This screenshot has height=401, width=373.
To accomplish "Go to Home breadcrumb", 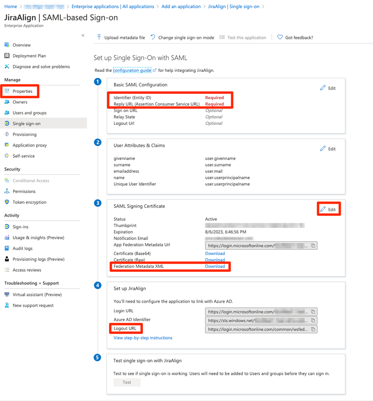I will click(11, 6).
